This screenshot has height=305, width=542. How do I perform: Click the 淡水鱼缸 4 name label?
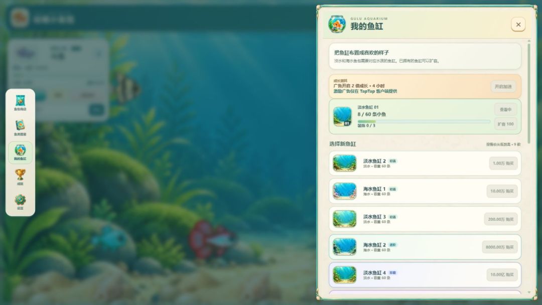point(374,272)
